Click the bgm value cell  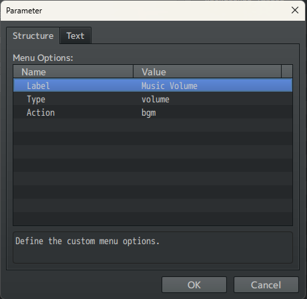149,113
